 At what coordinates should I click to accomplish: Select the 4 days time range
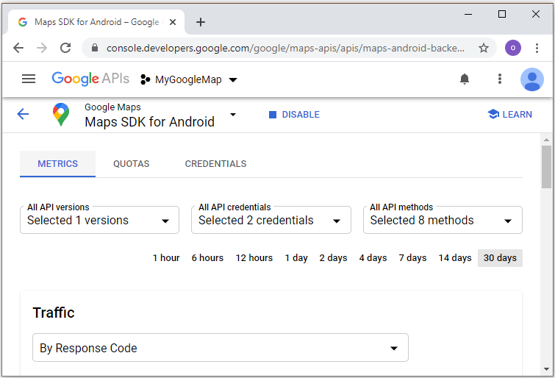pyautogui.click(x=373, y=258)
